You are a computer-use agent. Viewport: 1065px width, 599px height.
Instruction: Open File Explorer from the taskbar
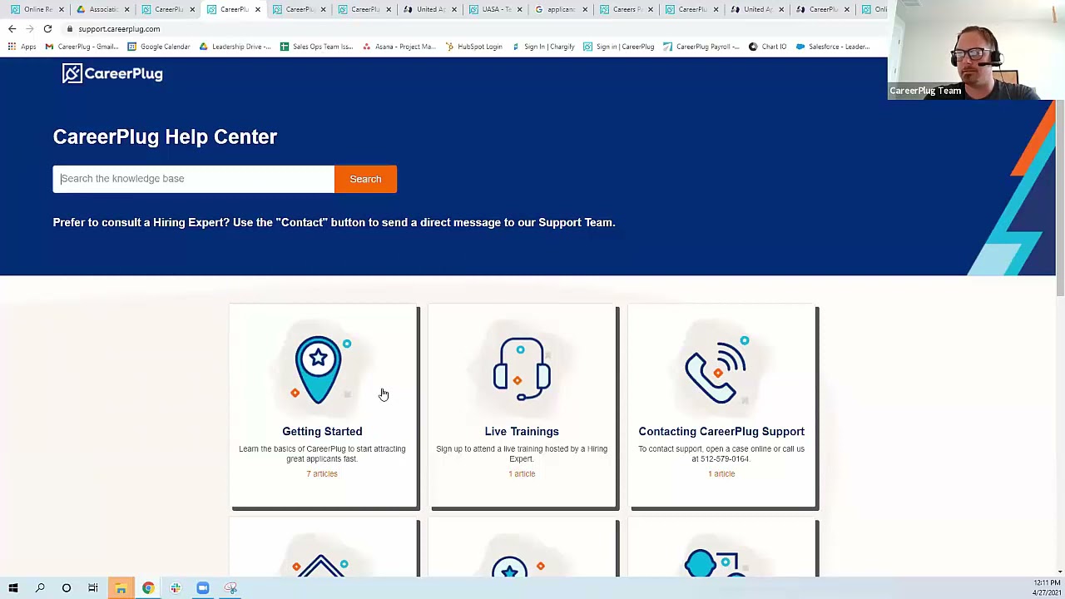(x=121, y=588)
